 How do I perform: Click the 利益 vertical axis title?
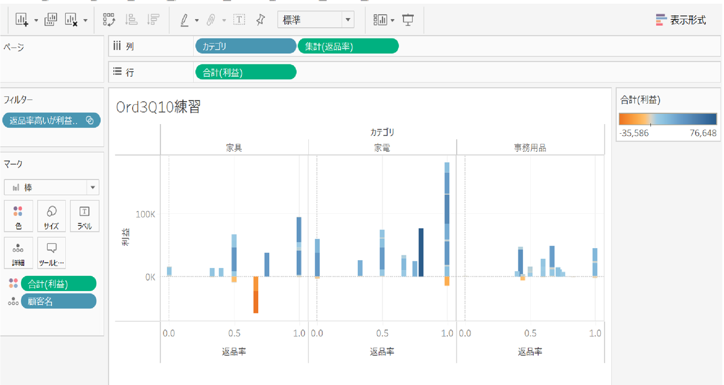[126, 238]
